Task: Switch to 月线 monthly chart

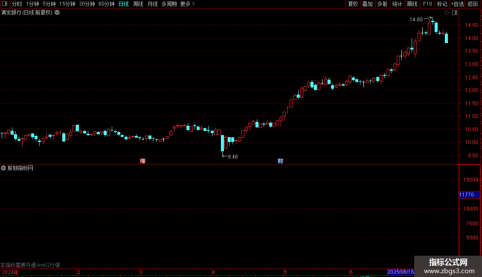Action: [x=152, y=4]
